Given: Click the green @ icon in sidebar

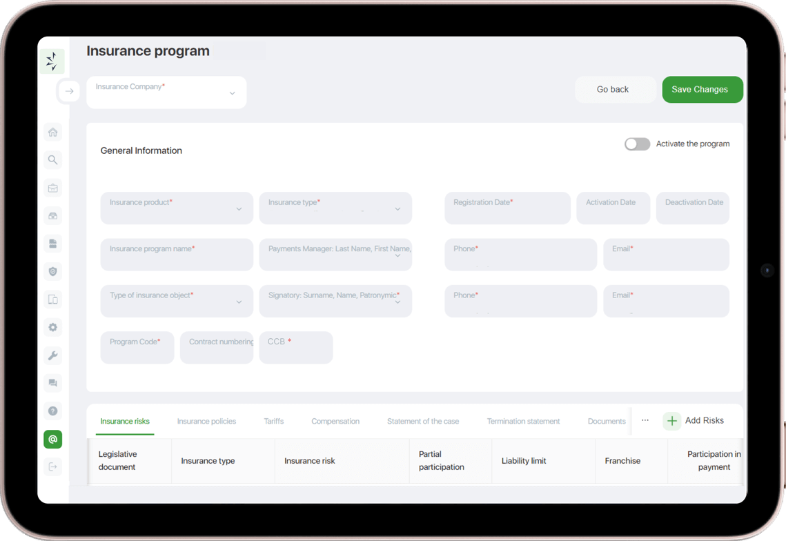Looking at the screenshot, I should click(x=52, y=440).
